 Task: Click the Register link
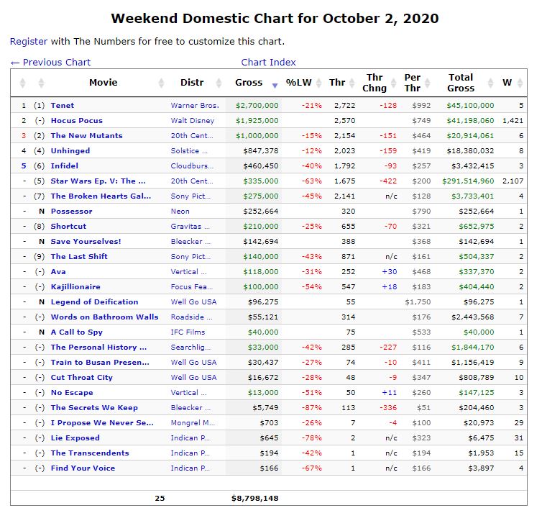29,41
